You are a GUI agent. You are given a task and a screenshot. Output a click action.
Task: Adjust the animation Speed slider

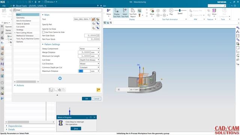point(180,10)
